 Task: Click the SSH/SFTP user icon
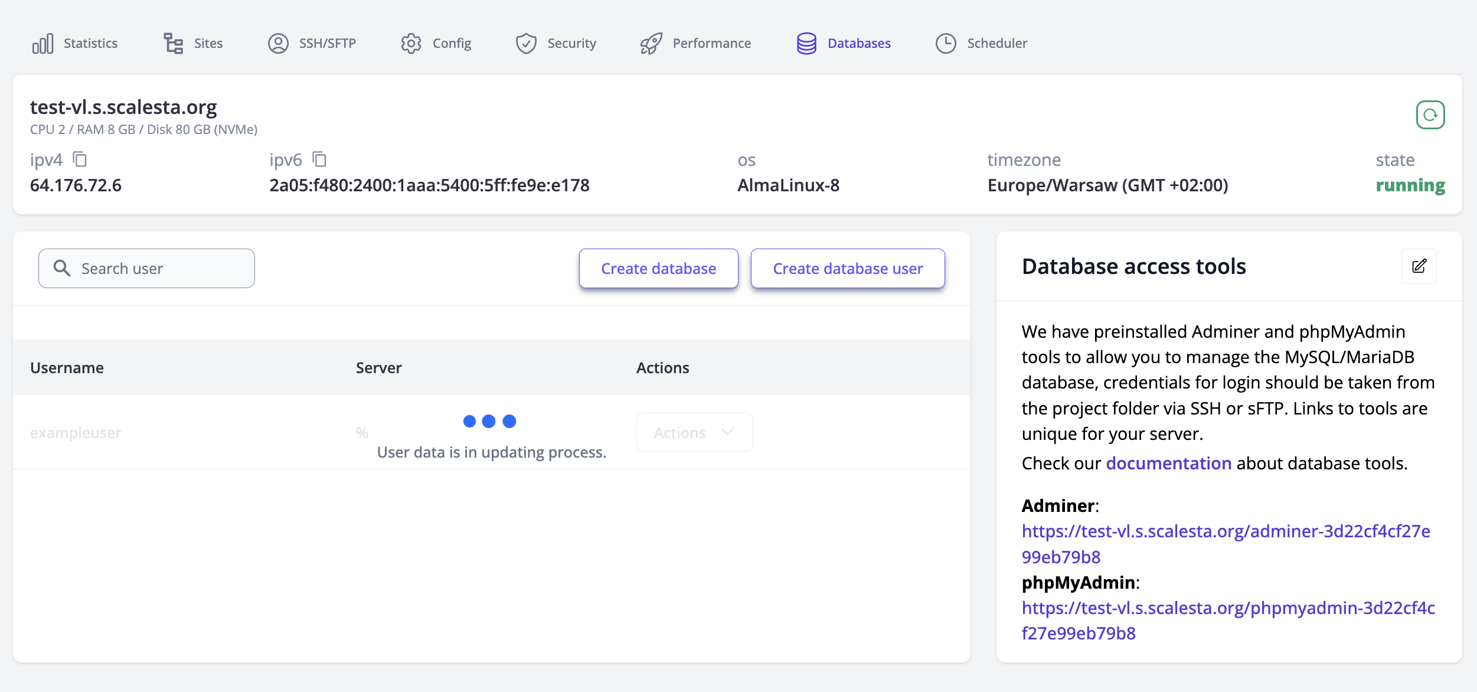click(278, 43)
